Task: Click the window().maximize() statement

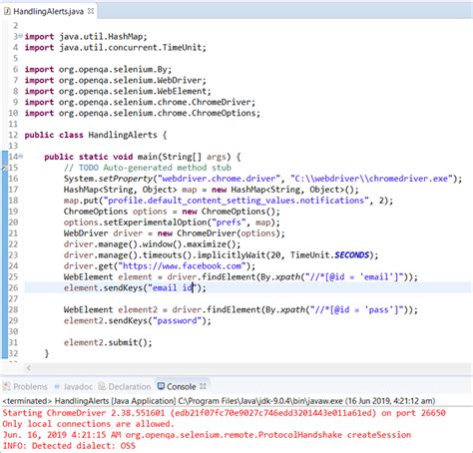Action: 152,244
